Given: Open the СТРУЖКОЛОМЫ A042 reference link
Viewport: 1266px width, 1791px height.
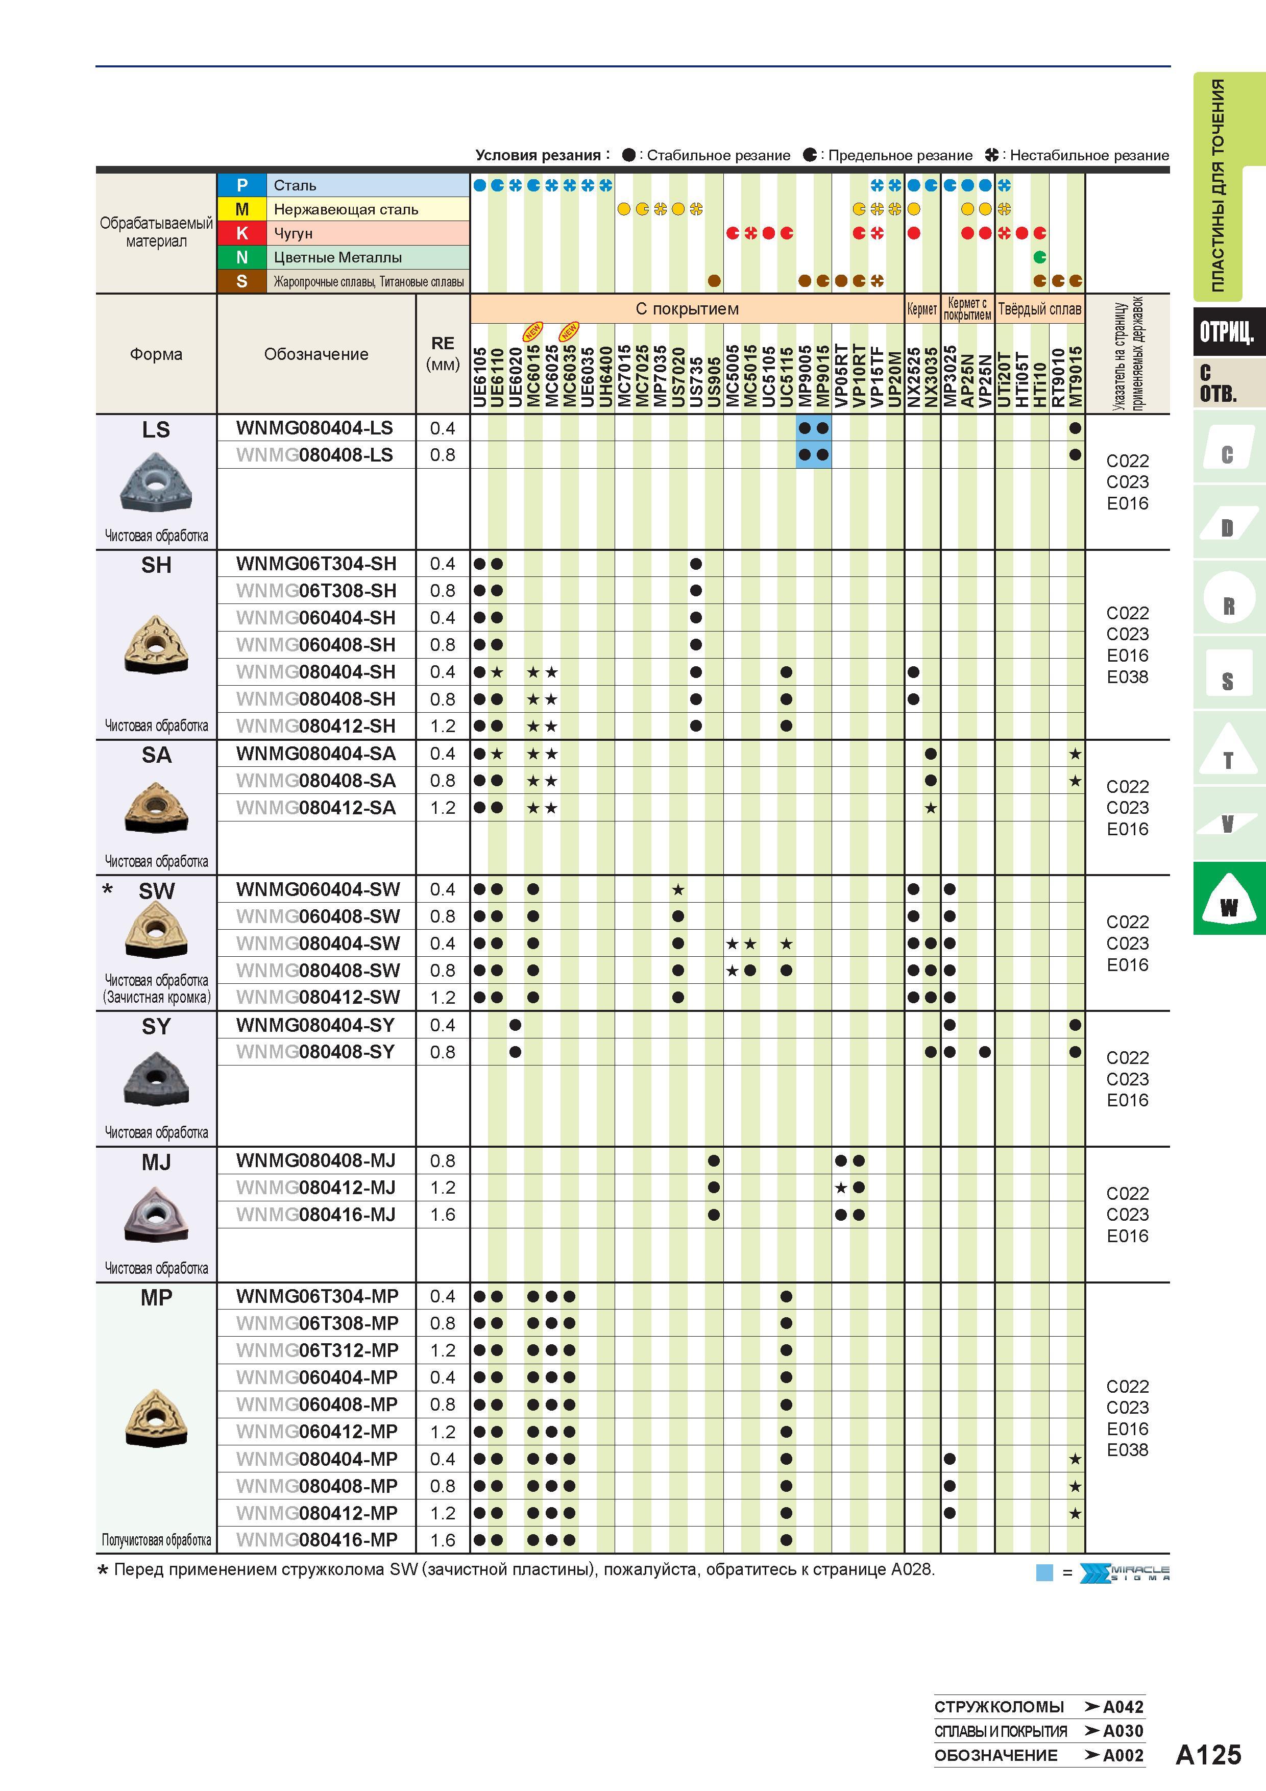Looking at the screenshot, I should click(x=1039, y=1707).
